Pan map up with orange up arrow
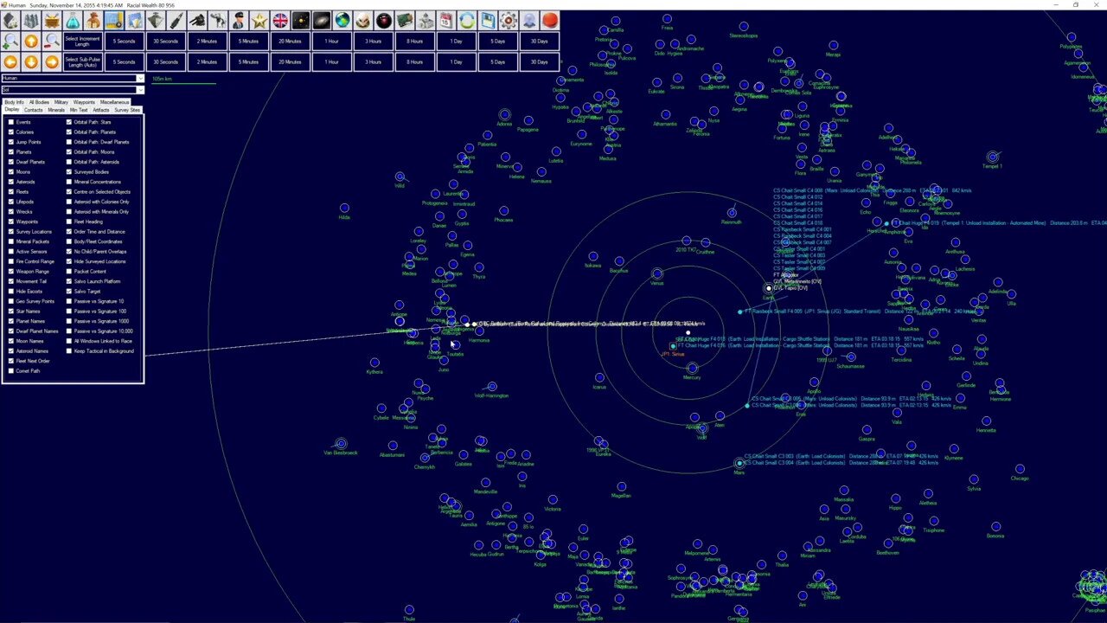The image size is (1107, 623). point(31,41)
